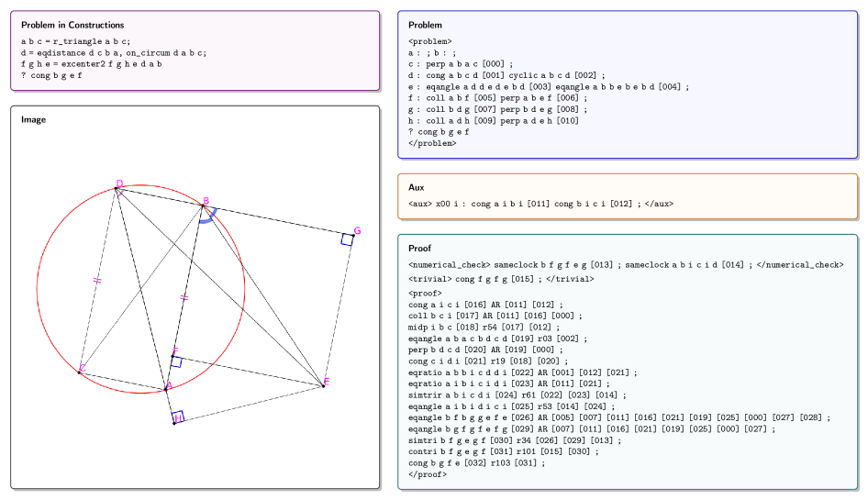Select proof step 'eqangle a b a c b d c d [019]'
Viewport: 868px width, 500px height.
click(497, 339)
